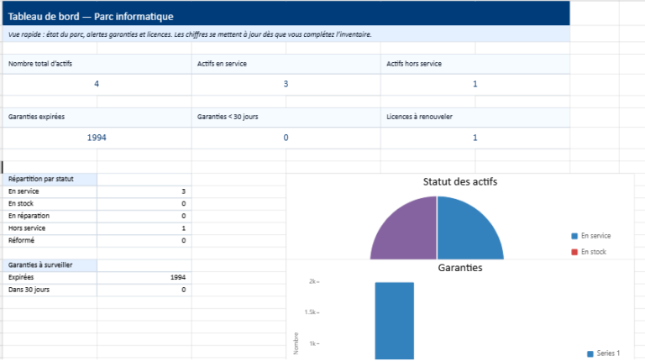Click the red En stock legend swatch
Image resolution: width=645 pixels, height=361 pixels.
point(574,252)
